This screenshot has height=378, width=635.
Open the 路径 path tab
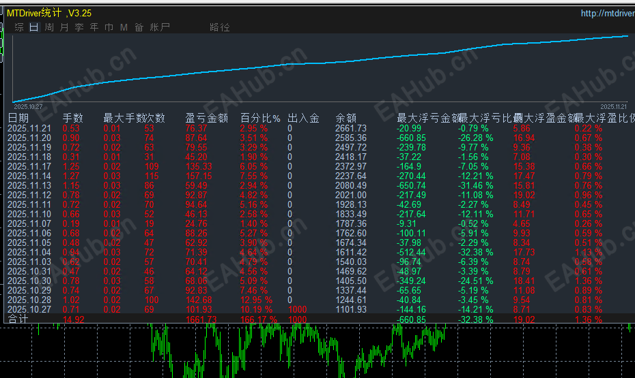[x=220, y=27]
